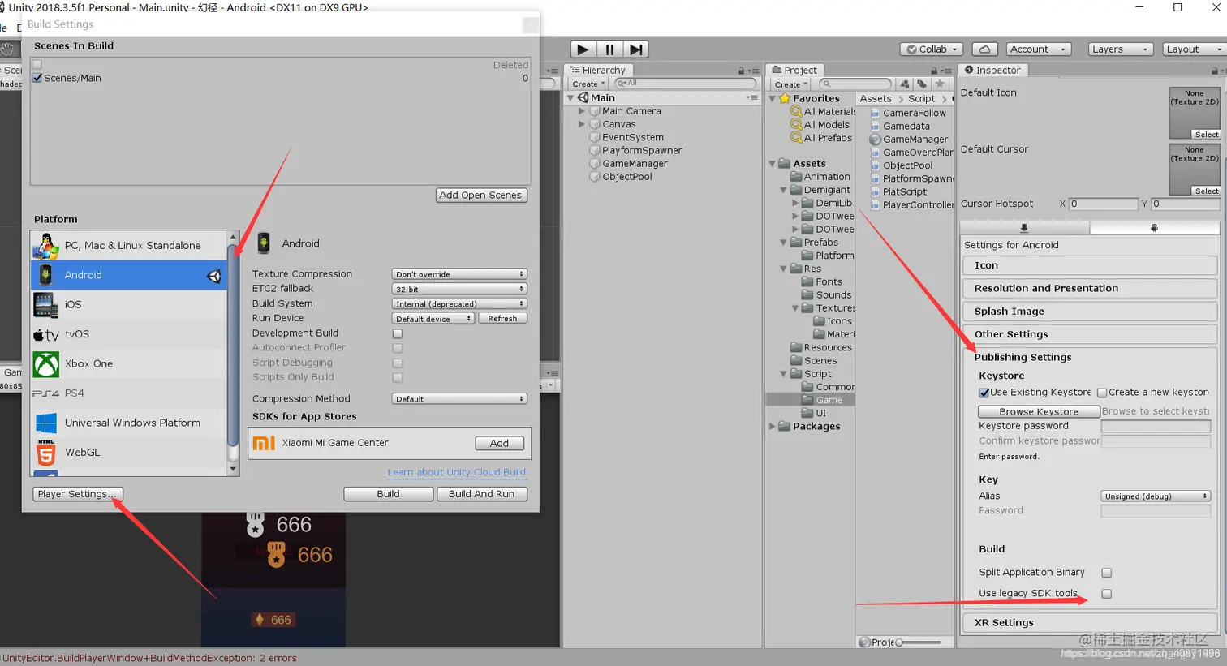Viewport: 1227px width, 666px height.
Task: Open Compression Method dropdown
Action: point(459,399)
